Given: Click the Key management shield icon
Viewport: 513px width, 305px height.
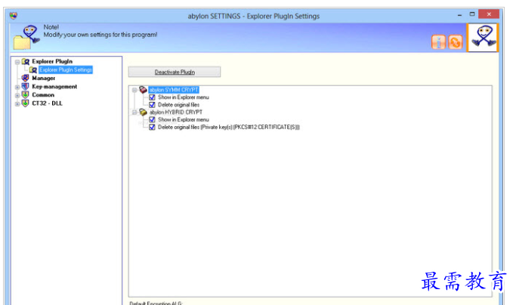Looking at the screenshot, I should tap(25, 86).
